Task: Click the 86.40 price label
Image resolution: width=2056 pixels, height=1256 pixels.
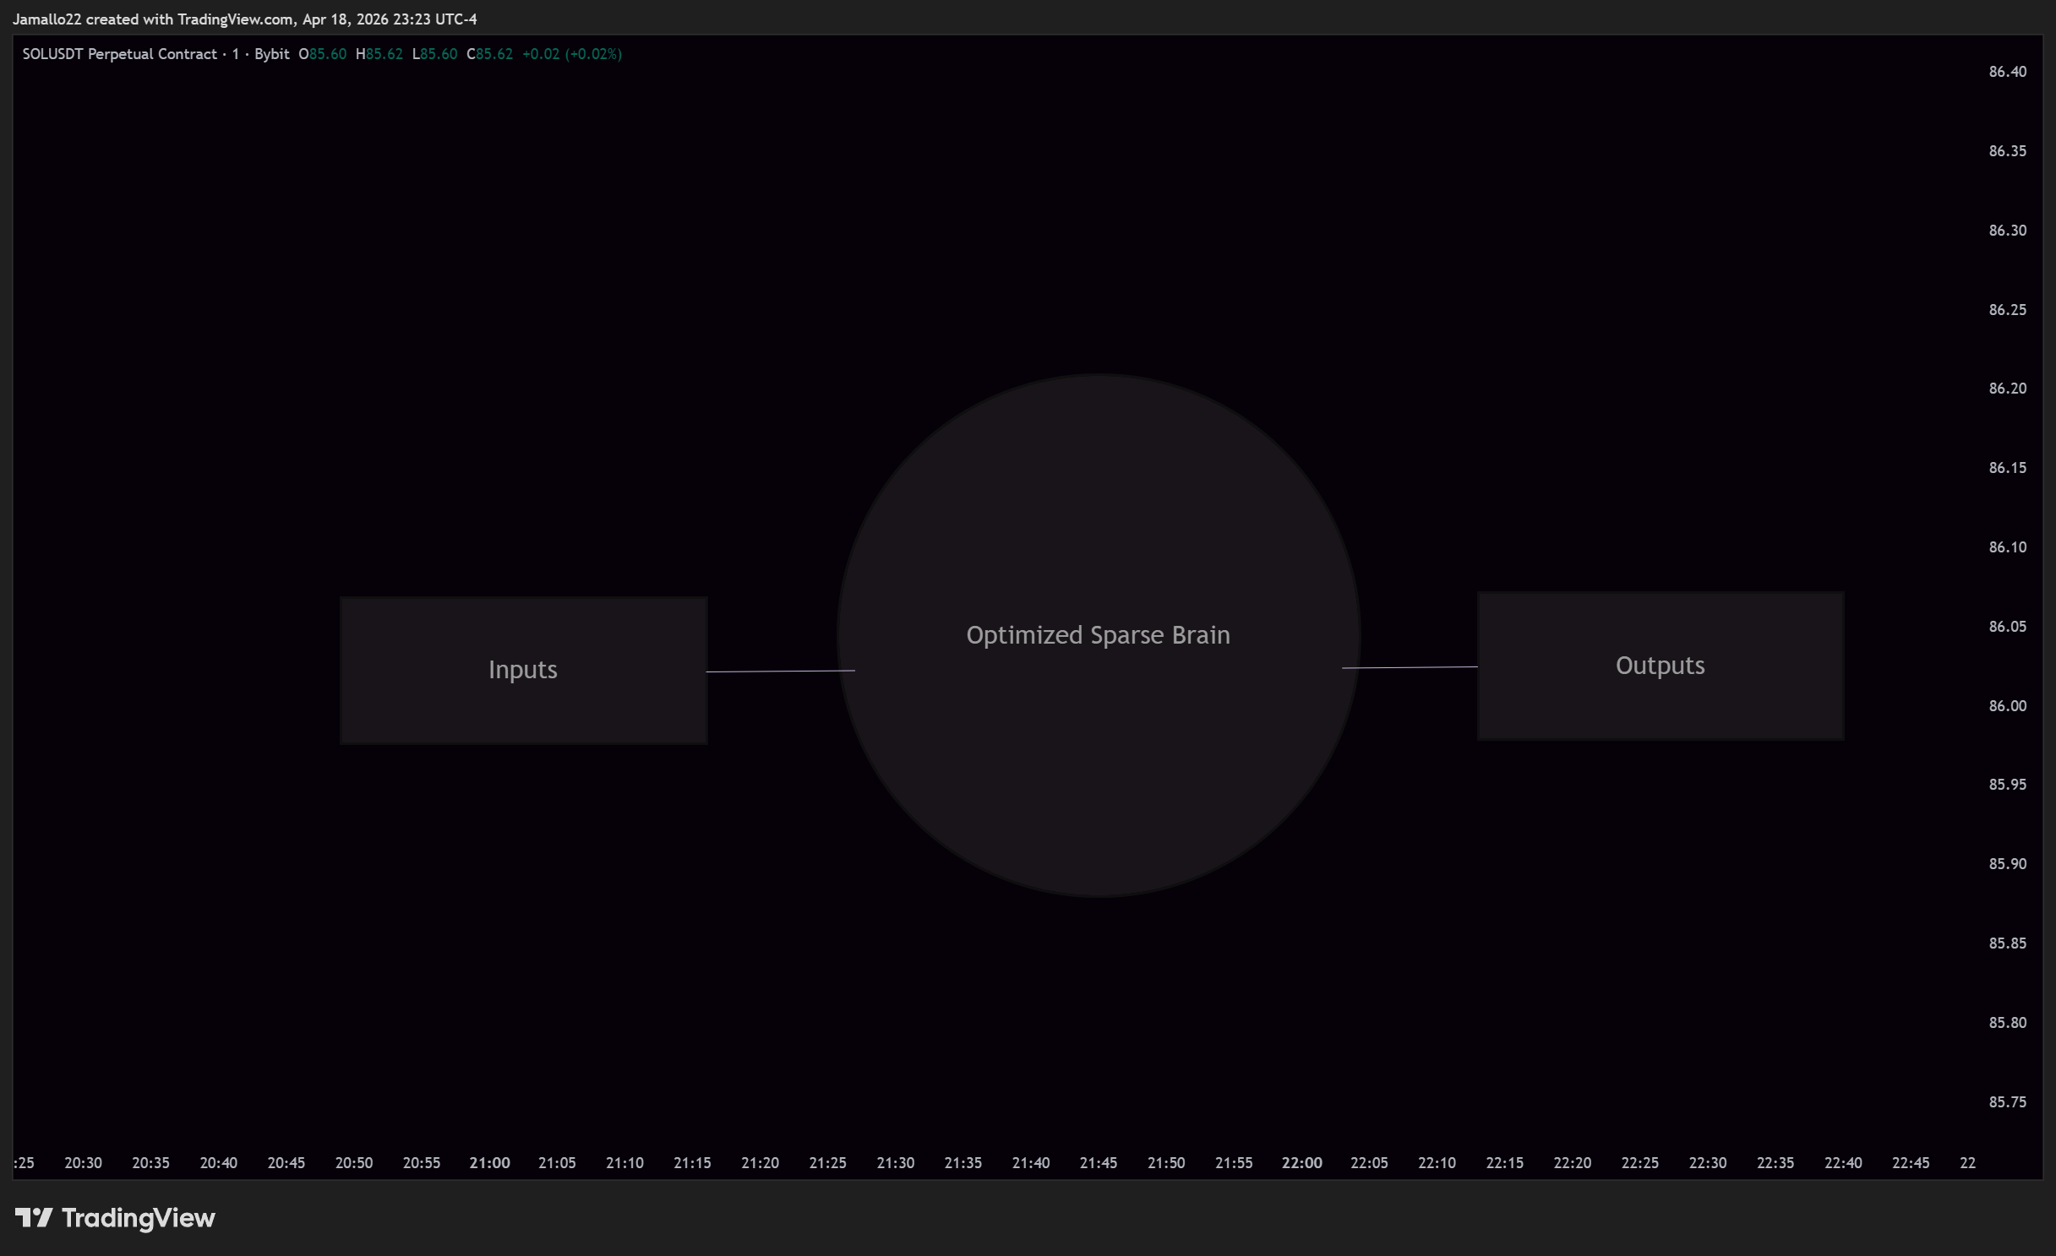Action: (2008, 72)
